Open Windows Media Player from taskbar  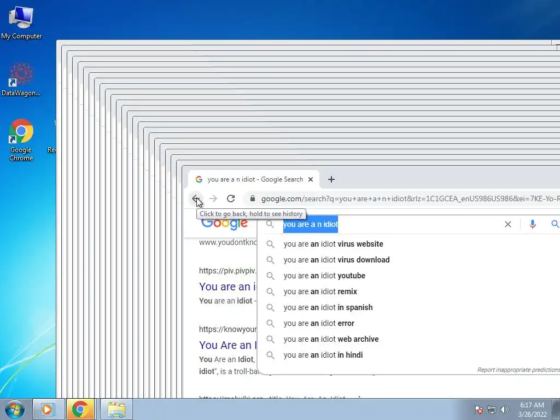click(x=48, y=409)
